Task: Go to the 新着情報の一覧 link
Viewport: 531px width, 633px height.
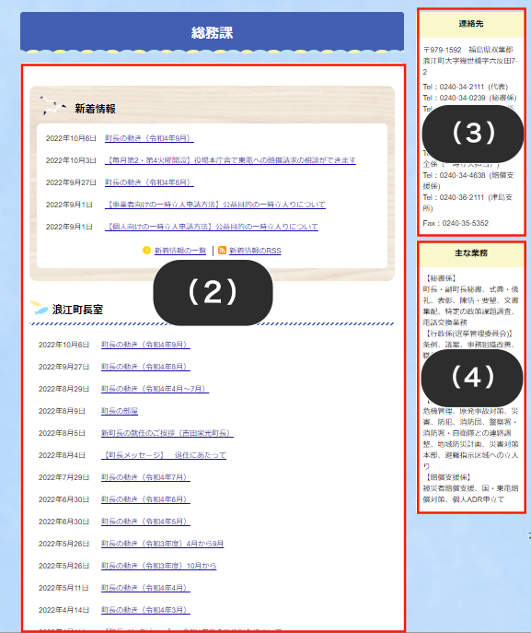Action: pos(180,251)
